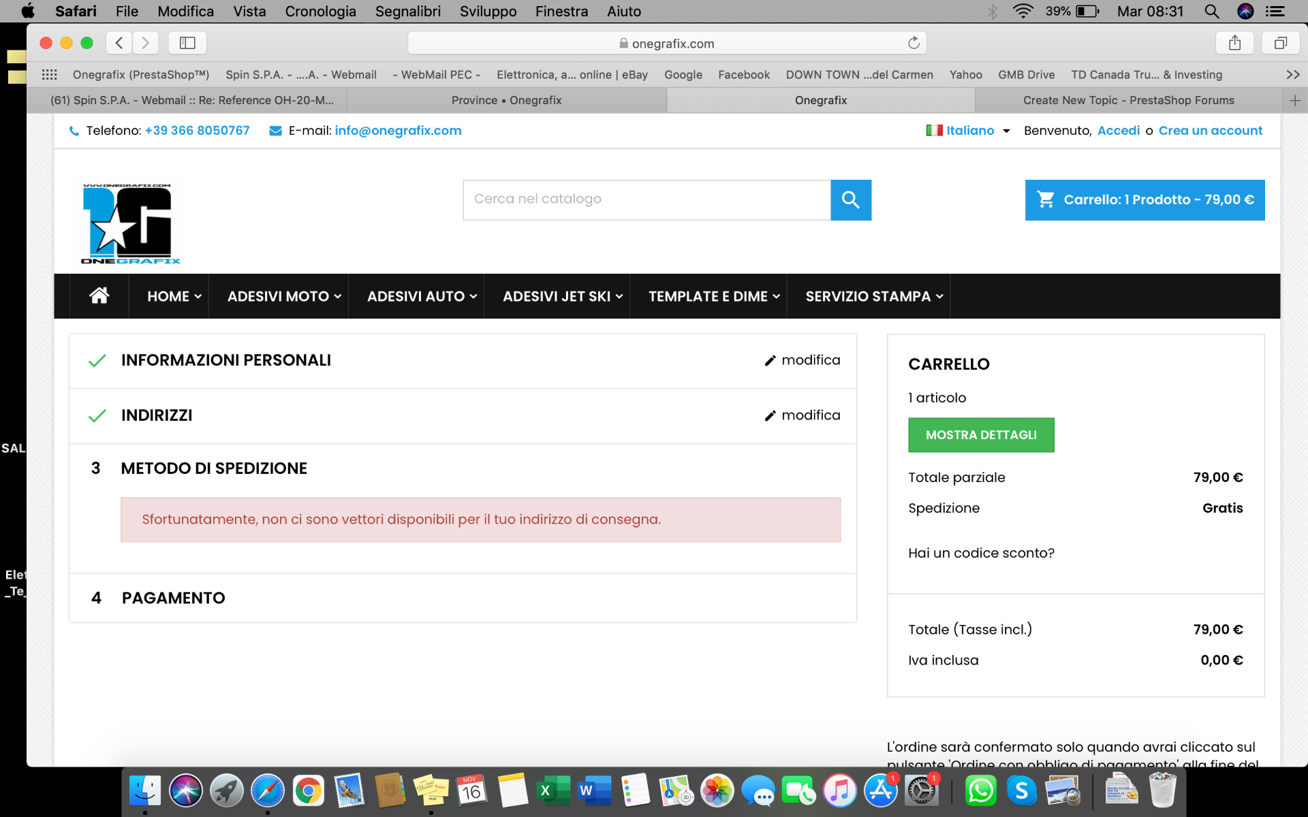Open WhatsApp from the dock

coord(980,791)
